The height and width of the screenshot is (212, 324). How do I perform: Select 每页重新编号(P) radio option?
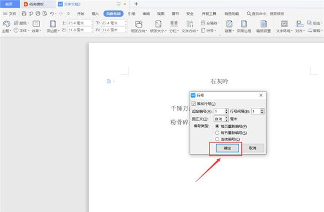[217, 126]
